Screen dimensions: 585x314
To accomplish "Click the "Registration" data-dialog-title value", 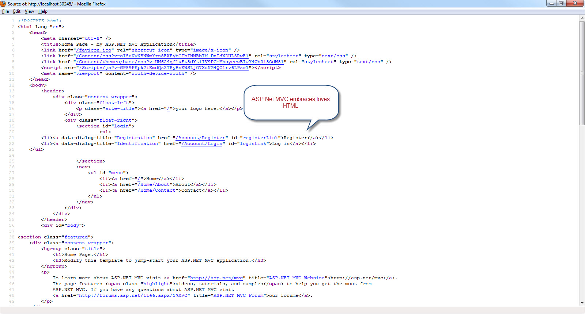I will click(135, 138).
